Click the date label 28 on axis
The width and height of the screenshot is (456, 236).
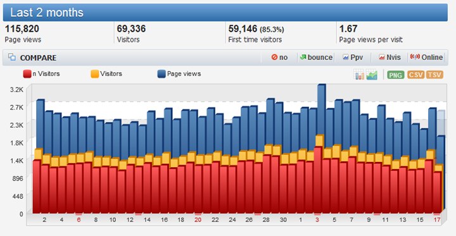(x=266, y=220)
